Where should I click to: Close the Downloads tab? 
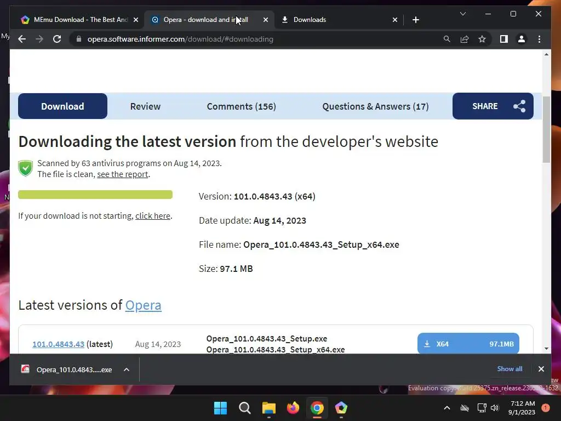point(395,20)
